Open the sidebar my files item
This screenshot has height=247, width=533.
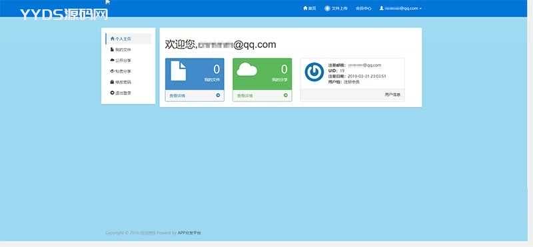(129, 50)
